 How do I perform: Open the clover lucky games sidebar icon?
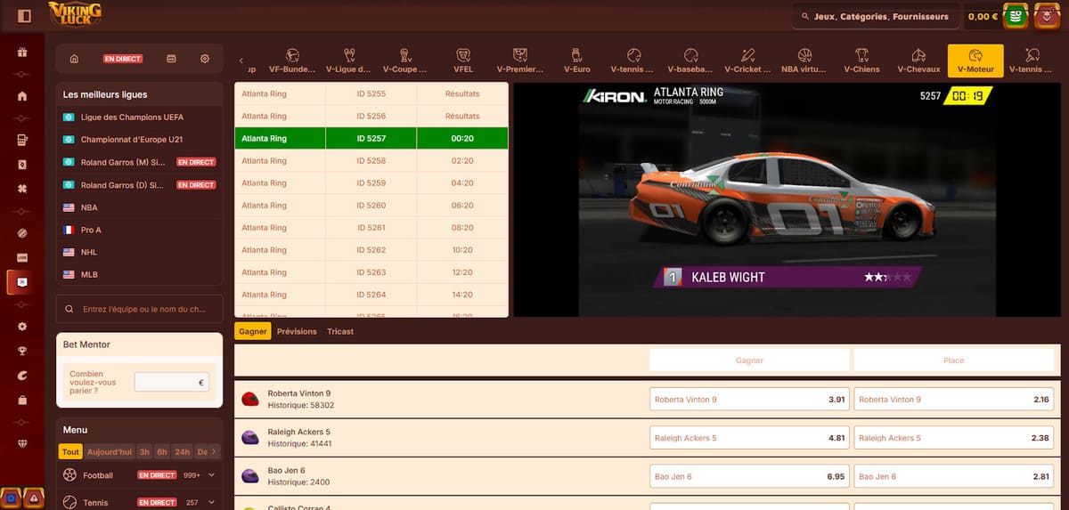tap(22, 189)
